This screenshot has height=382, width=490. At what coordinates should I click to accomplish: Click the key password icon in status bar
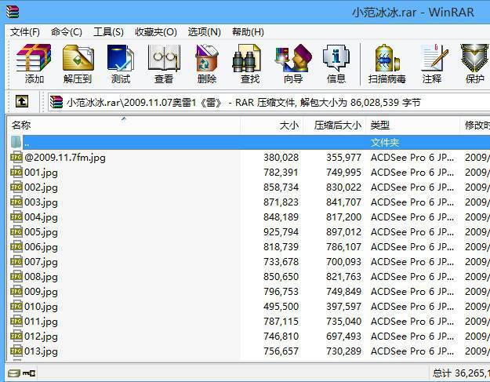[x=29, y=373]
